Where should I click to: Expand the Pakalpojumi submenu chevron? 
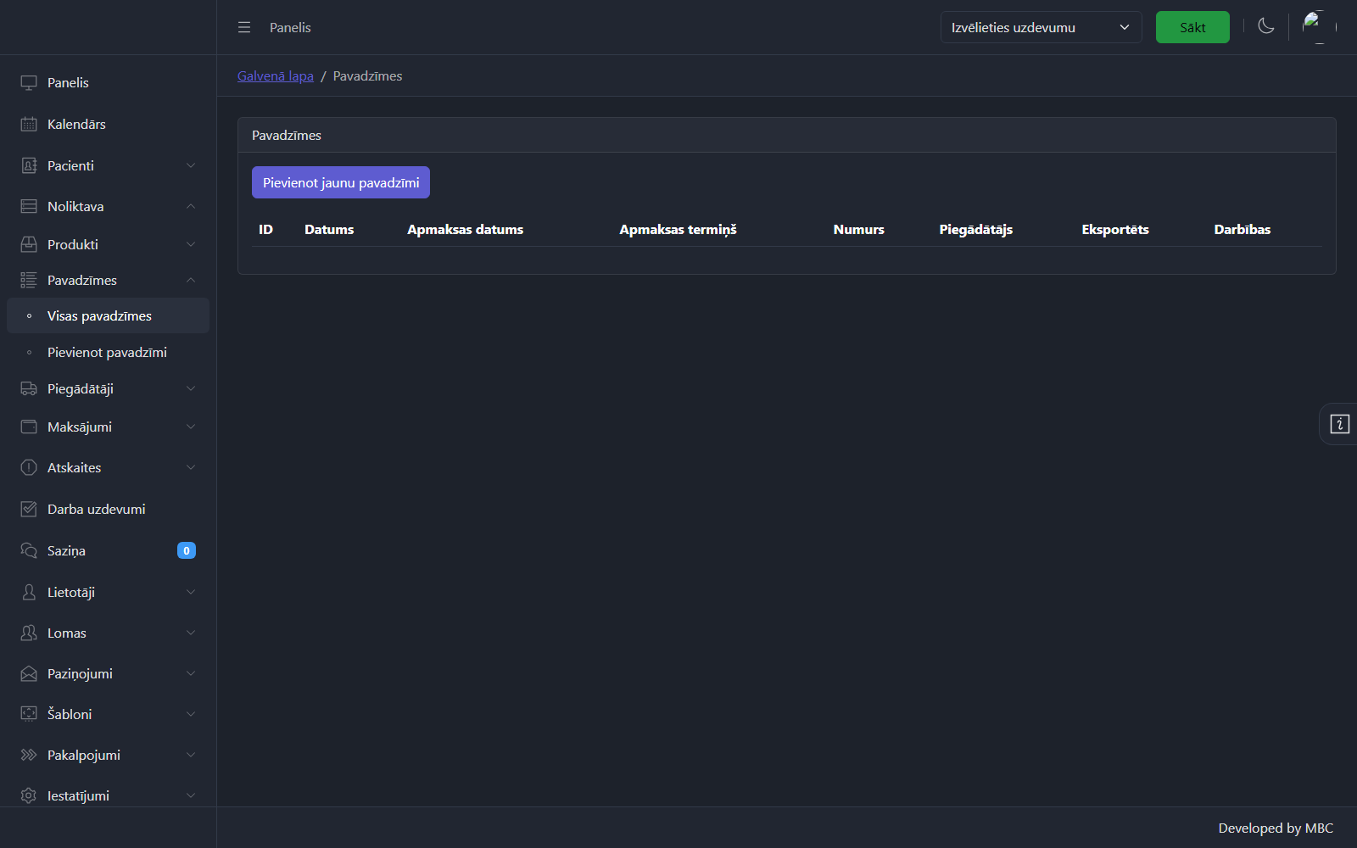point(191,755)
